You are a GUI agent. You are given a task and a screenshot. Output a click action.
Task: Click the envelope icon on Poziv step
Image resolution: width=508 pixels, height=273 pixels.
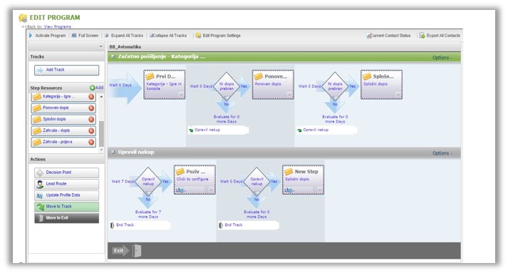(180, 172)
